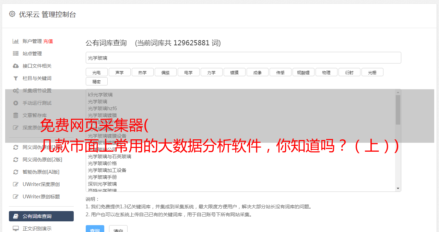Go to UWriter原创标题 page
This screenshot has height=232, width=439.
41,197
